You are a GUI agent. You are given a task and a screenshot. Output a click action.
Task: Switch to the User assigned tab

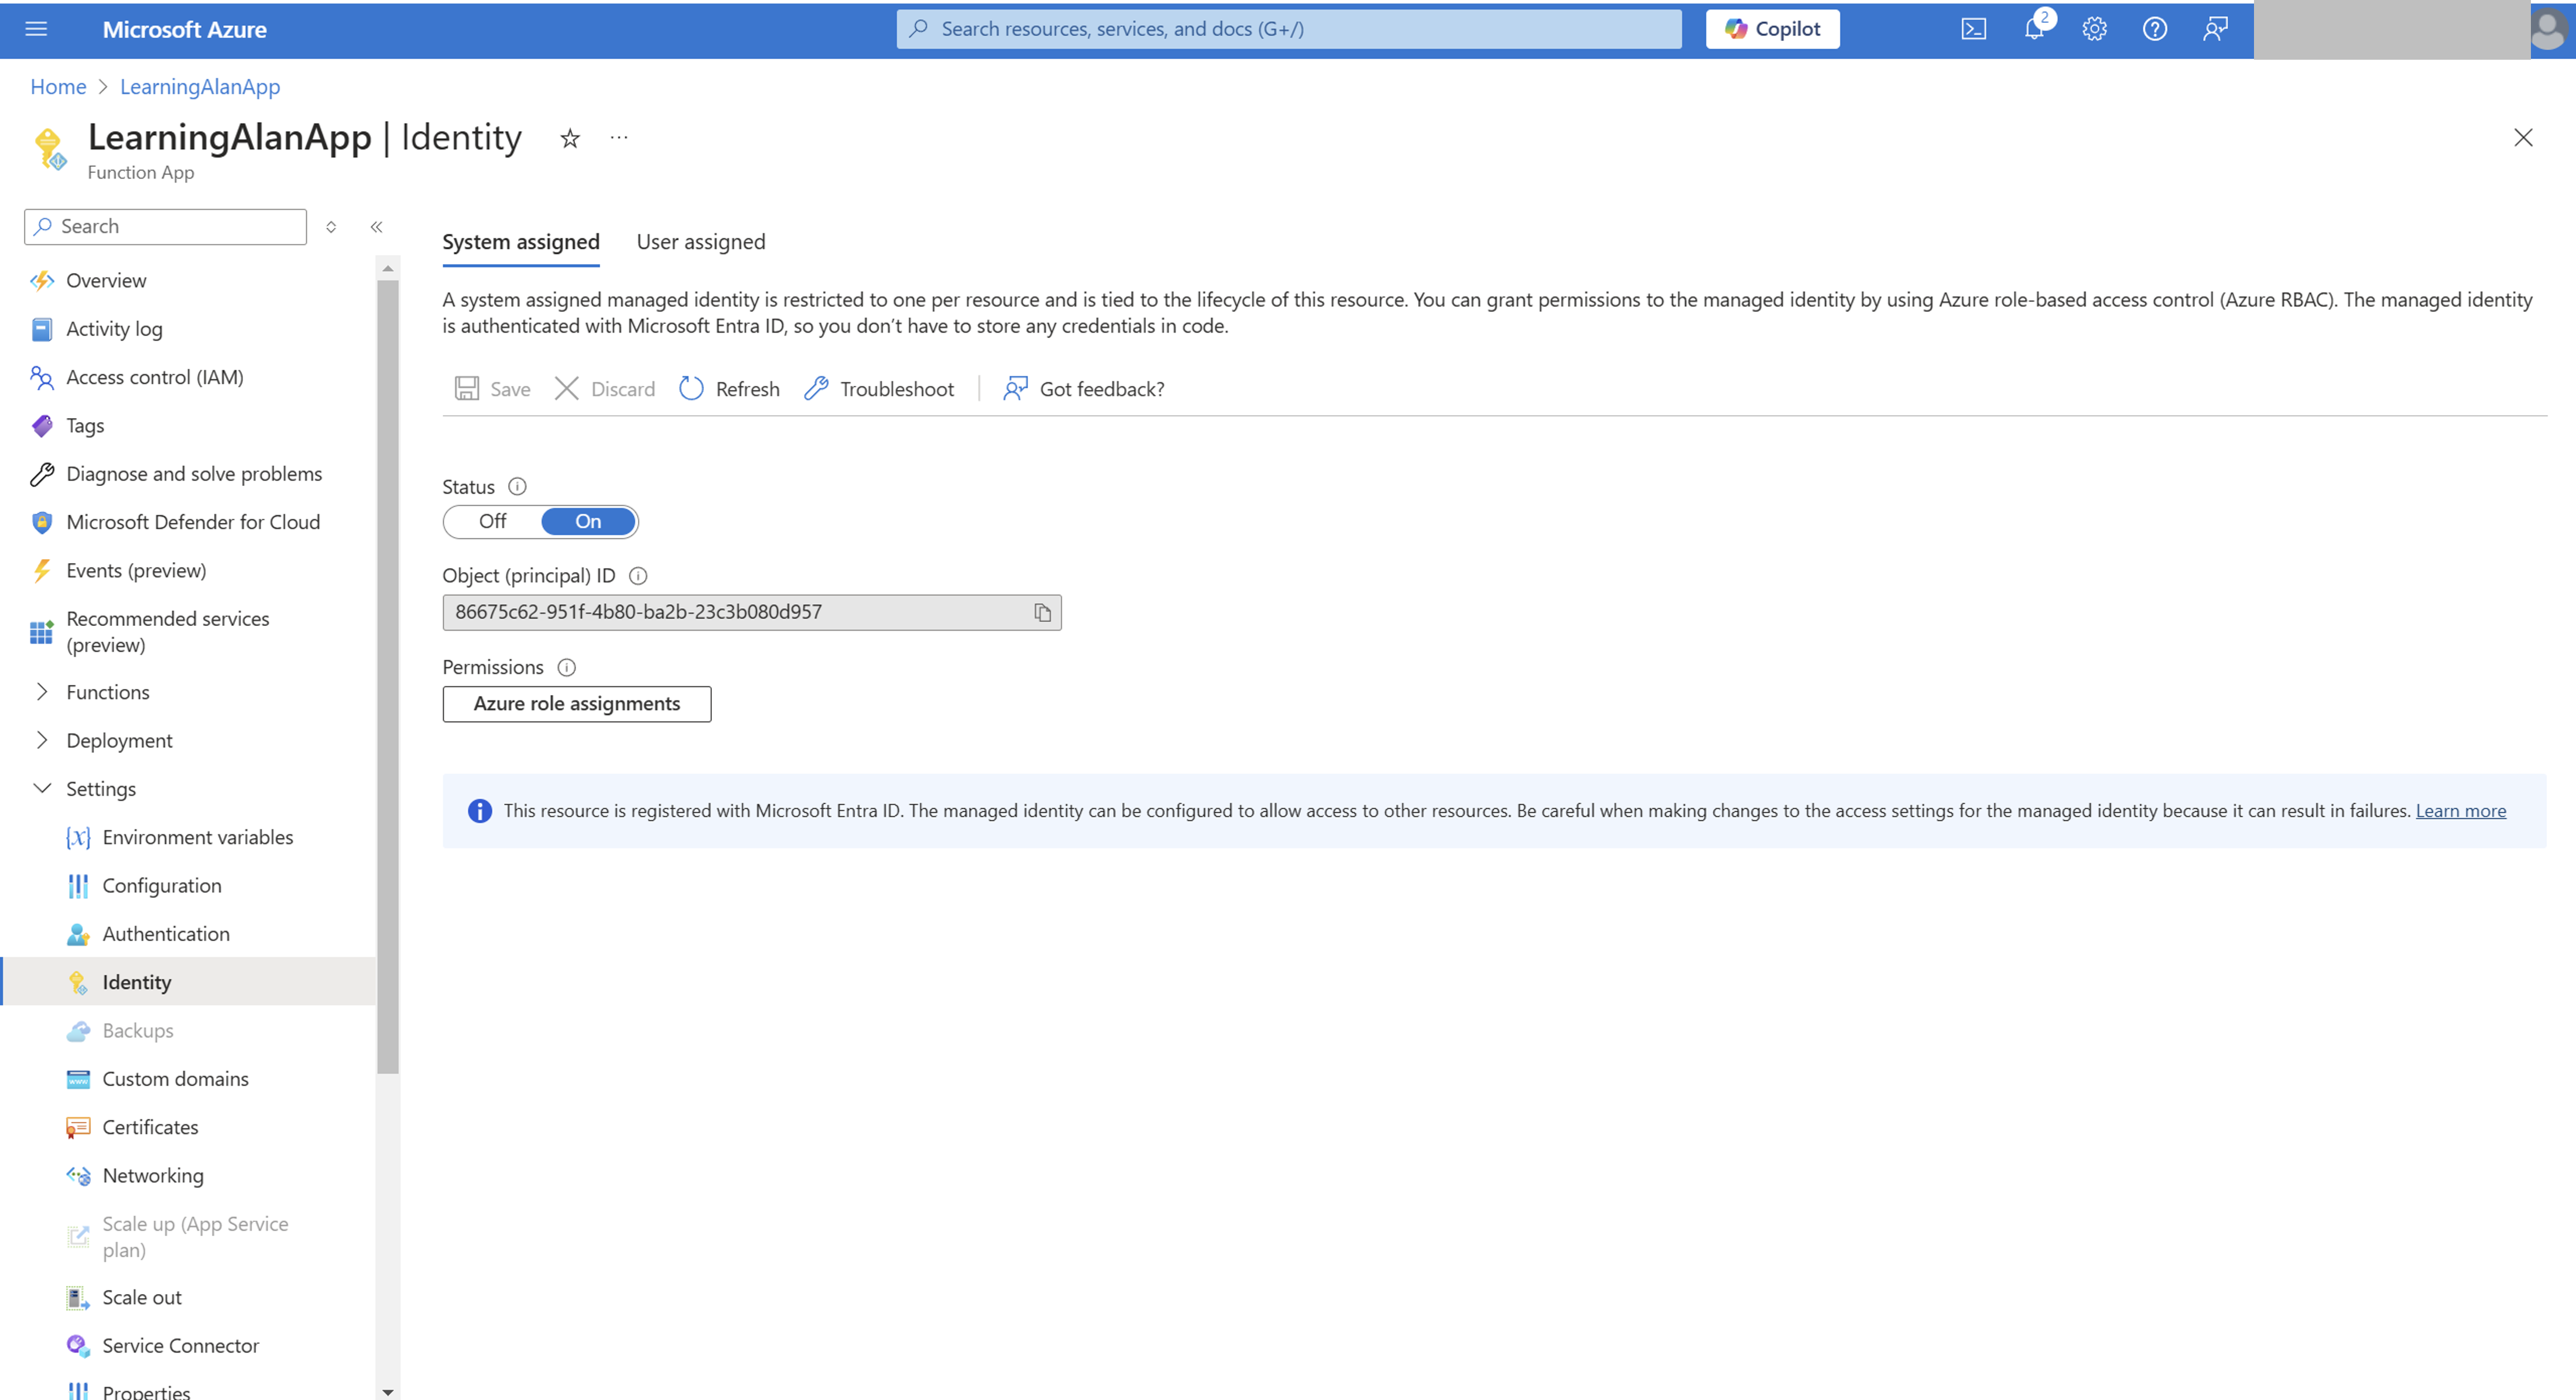(701, 242)
